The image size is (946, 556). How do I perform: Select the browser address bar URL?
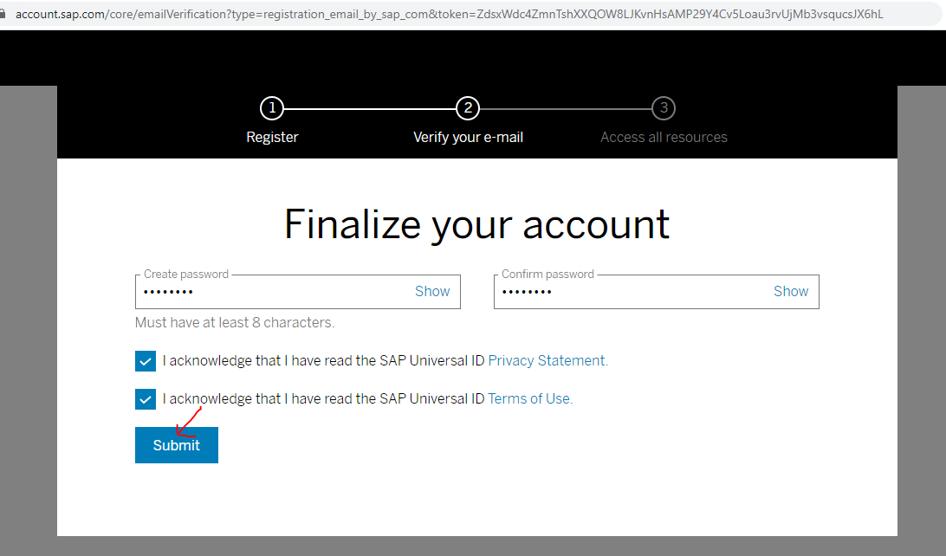(450, 14)
